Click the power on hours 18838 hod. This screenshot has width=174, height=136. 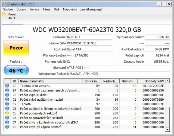pyautogui.click(x=157, y=61)
